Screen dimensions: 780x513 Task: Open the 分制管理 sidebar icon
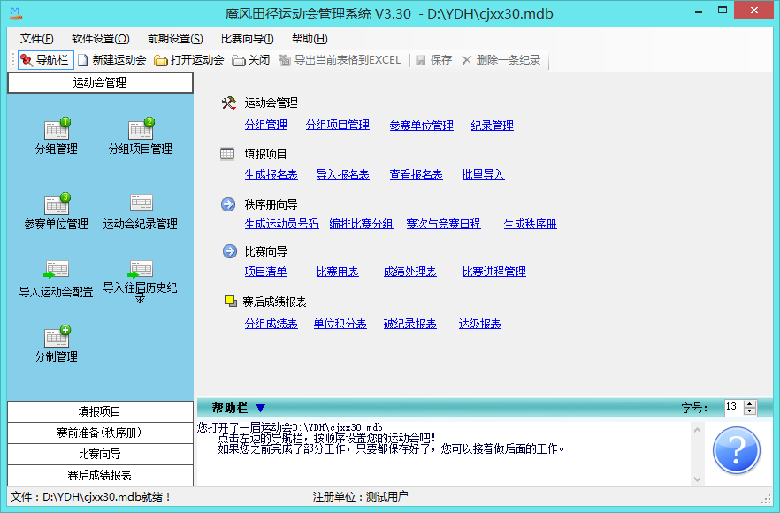click(x=56, y=337)
